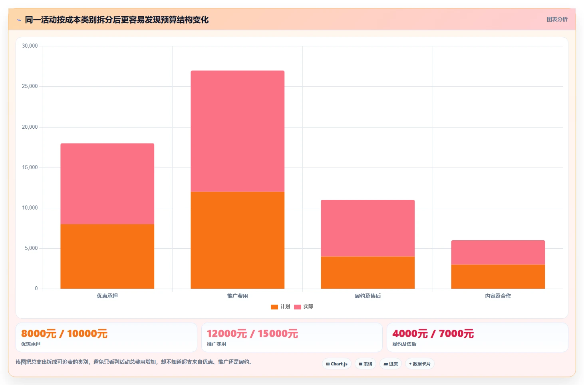
Task: Select the pink 实际 bar for 履约及售后
Action: [368, 228]
